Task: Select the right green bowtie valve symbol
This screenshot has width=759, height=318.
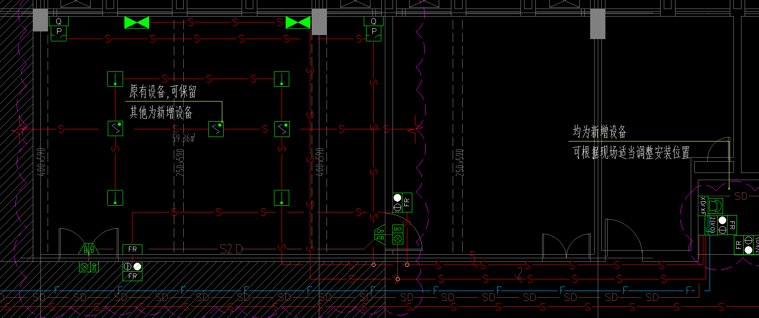Action: [298, 22]
